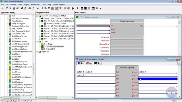Expand the Slot-11 USB-HID1 node
Viewport: 182px width, 102px height.
pyautogui.click(x=40, y=39)
